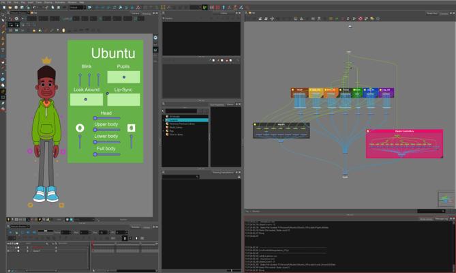Click the Upper body slider handle

click(x=95, y=130)
